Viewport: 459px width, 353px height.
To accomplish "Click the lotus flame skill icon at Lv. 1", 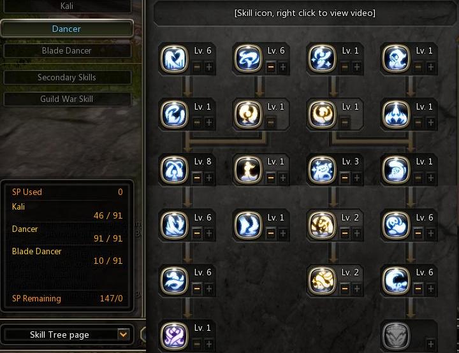I will (x=396, y=114).
